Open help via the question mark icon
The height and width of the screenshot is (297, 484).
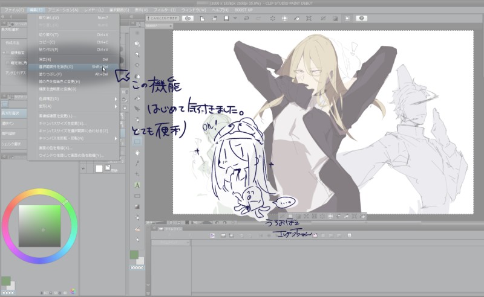tap(361, 19)
